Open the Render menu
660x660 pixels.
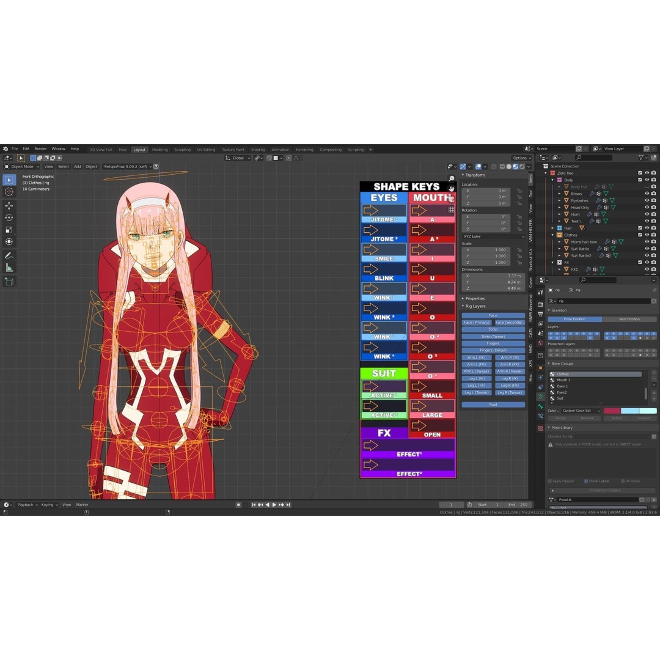click(x=40, y=148)
